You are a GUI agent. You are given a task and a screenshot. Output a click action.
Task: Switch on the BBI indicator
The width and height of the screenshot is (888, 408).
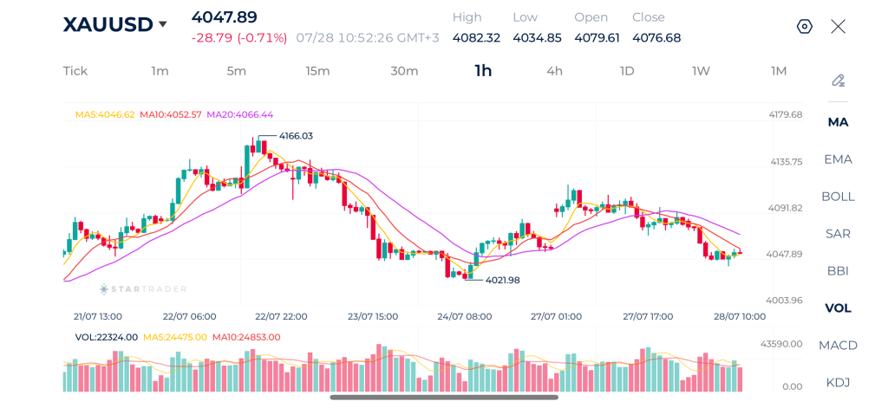[x=838, y=271]
